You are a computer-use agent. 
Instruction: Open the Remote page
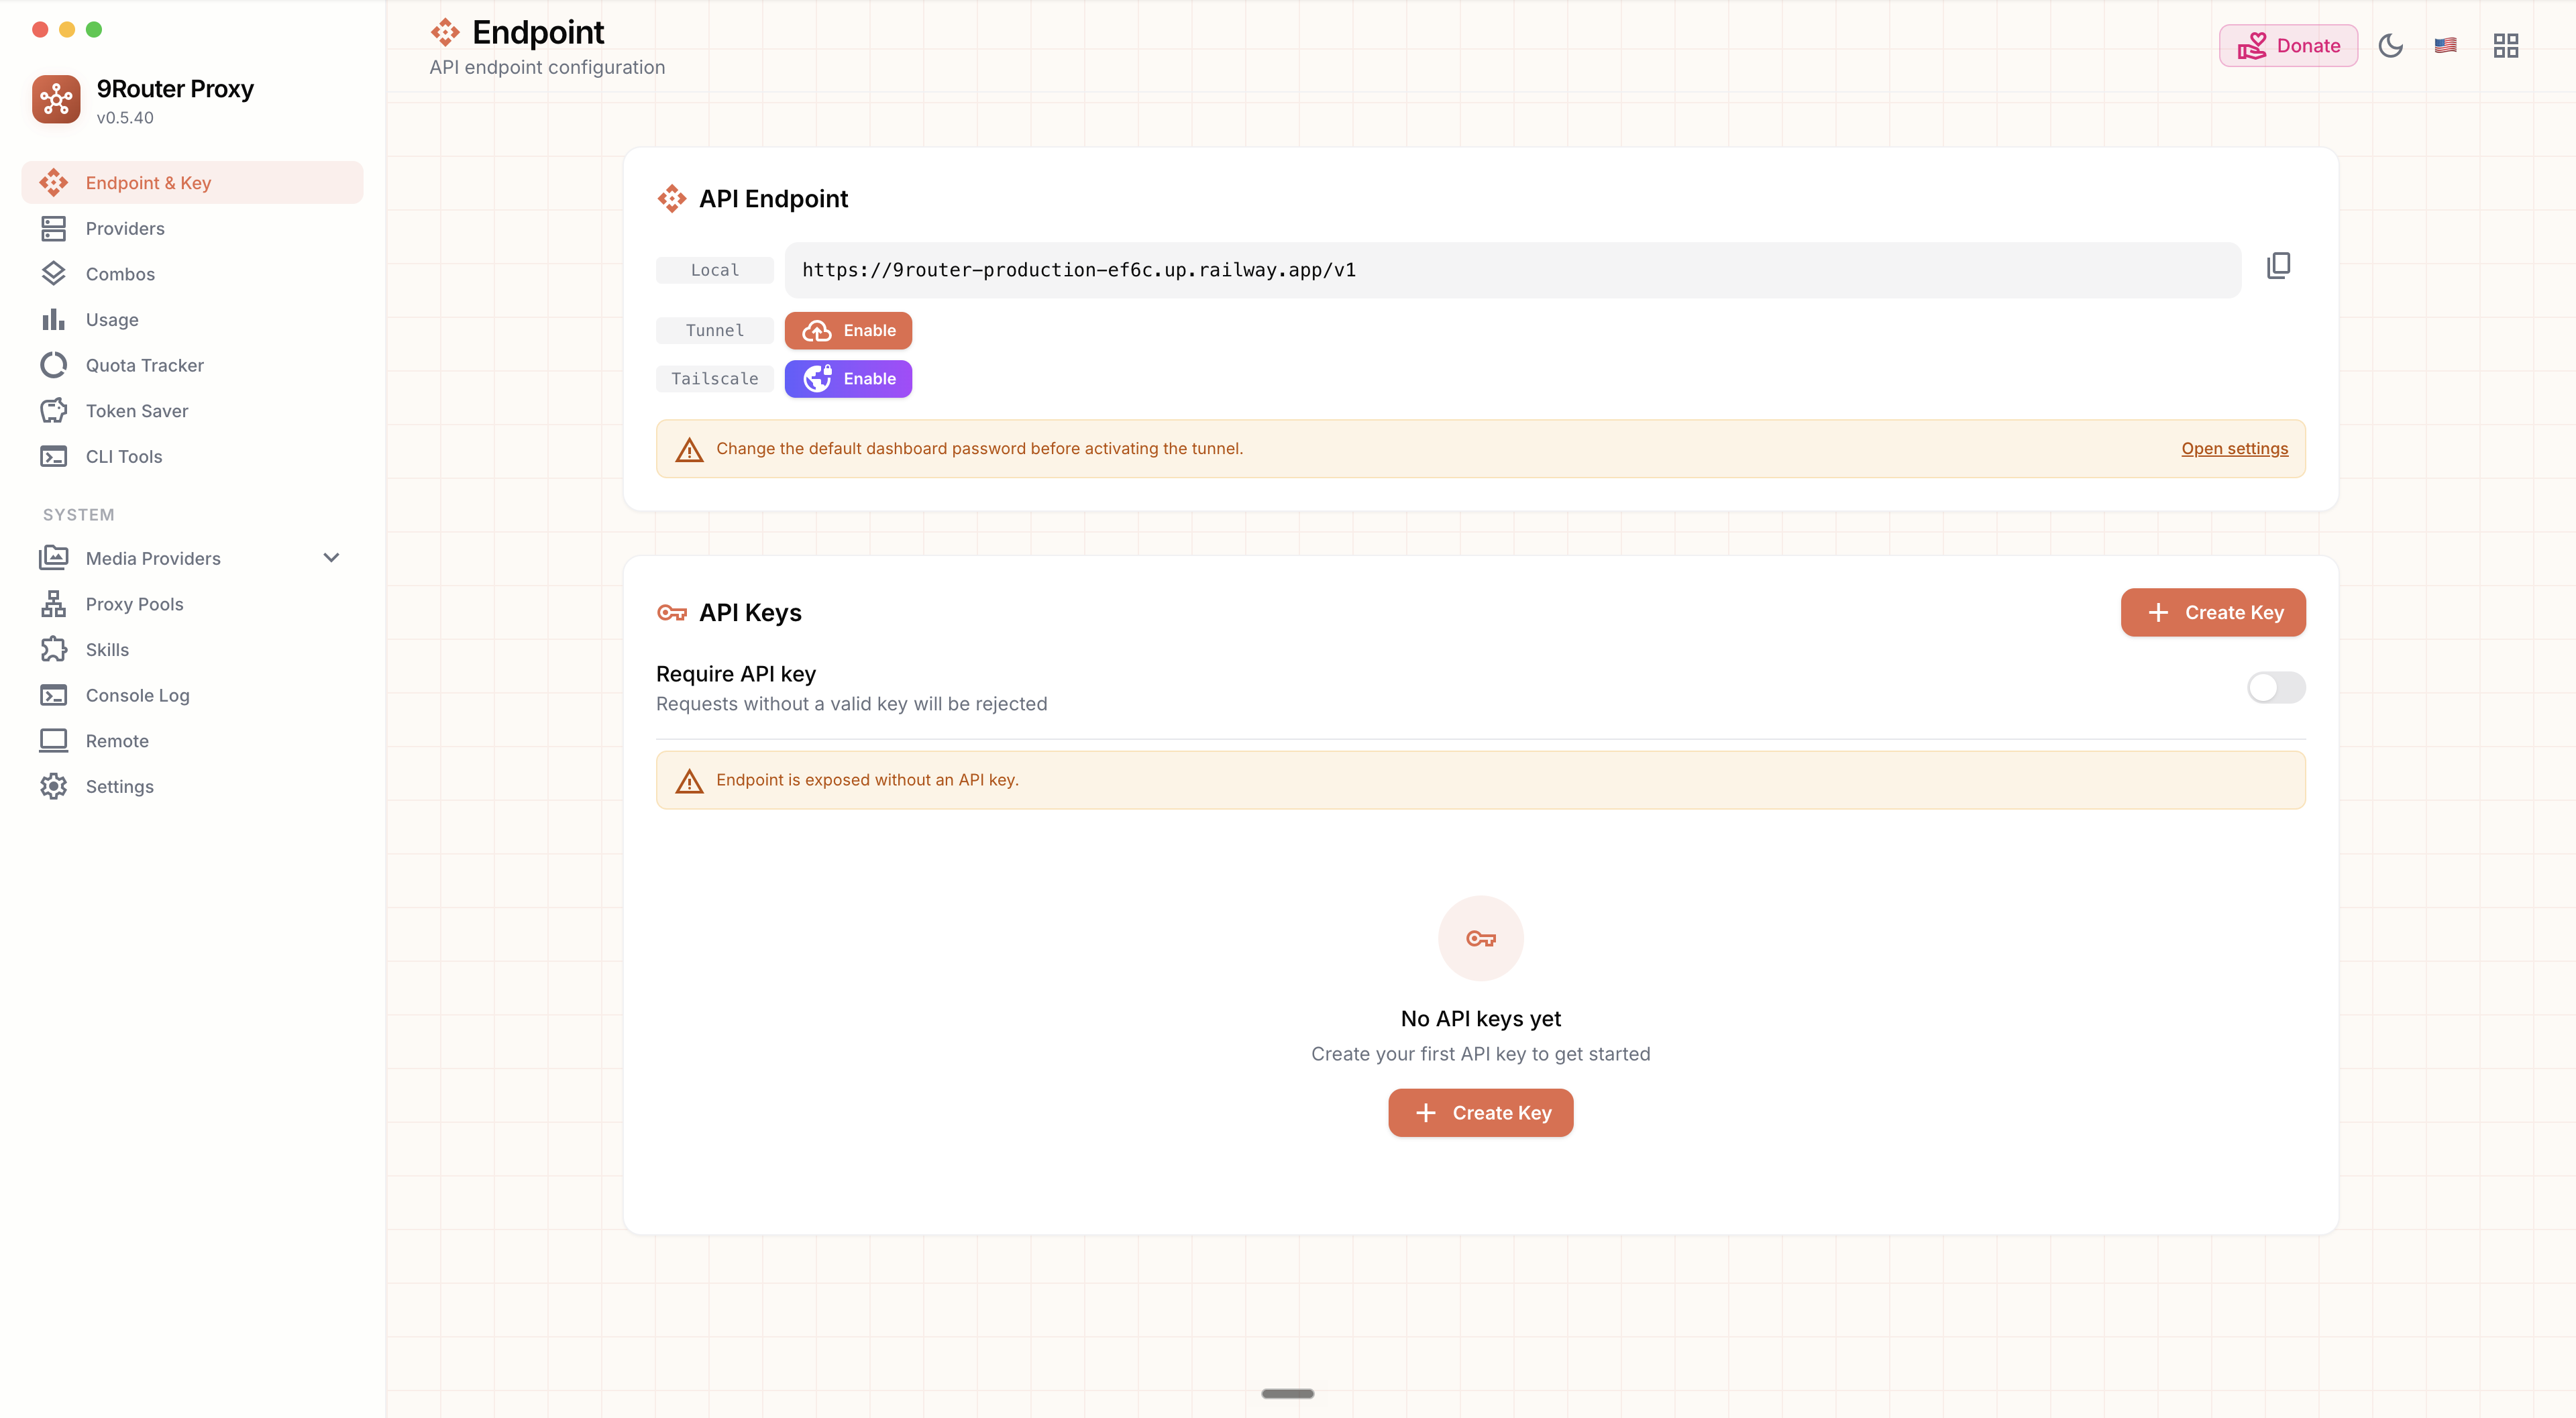[192, 741]
